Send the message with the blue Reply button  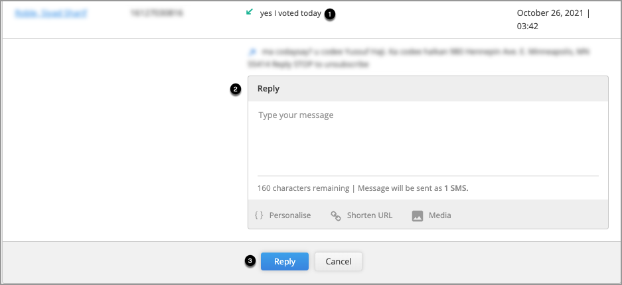click(284, 262)
